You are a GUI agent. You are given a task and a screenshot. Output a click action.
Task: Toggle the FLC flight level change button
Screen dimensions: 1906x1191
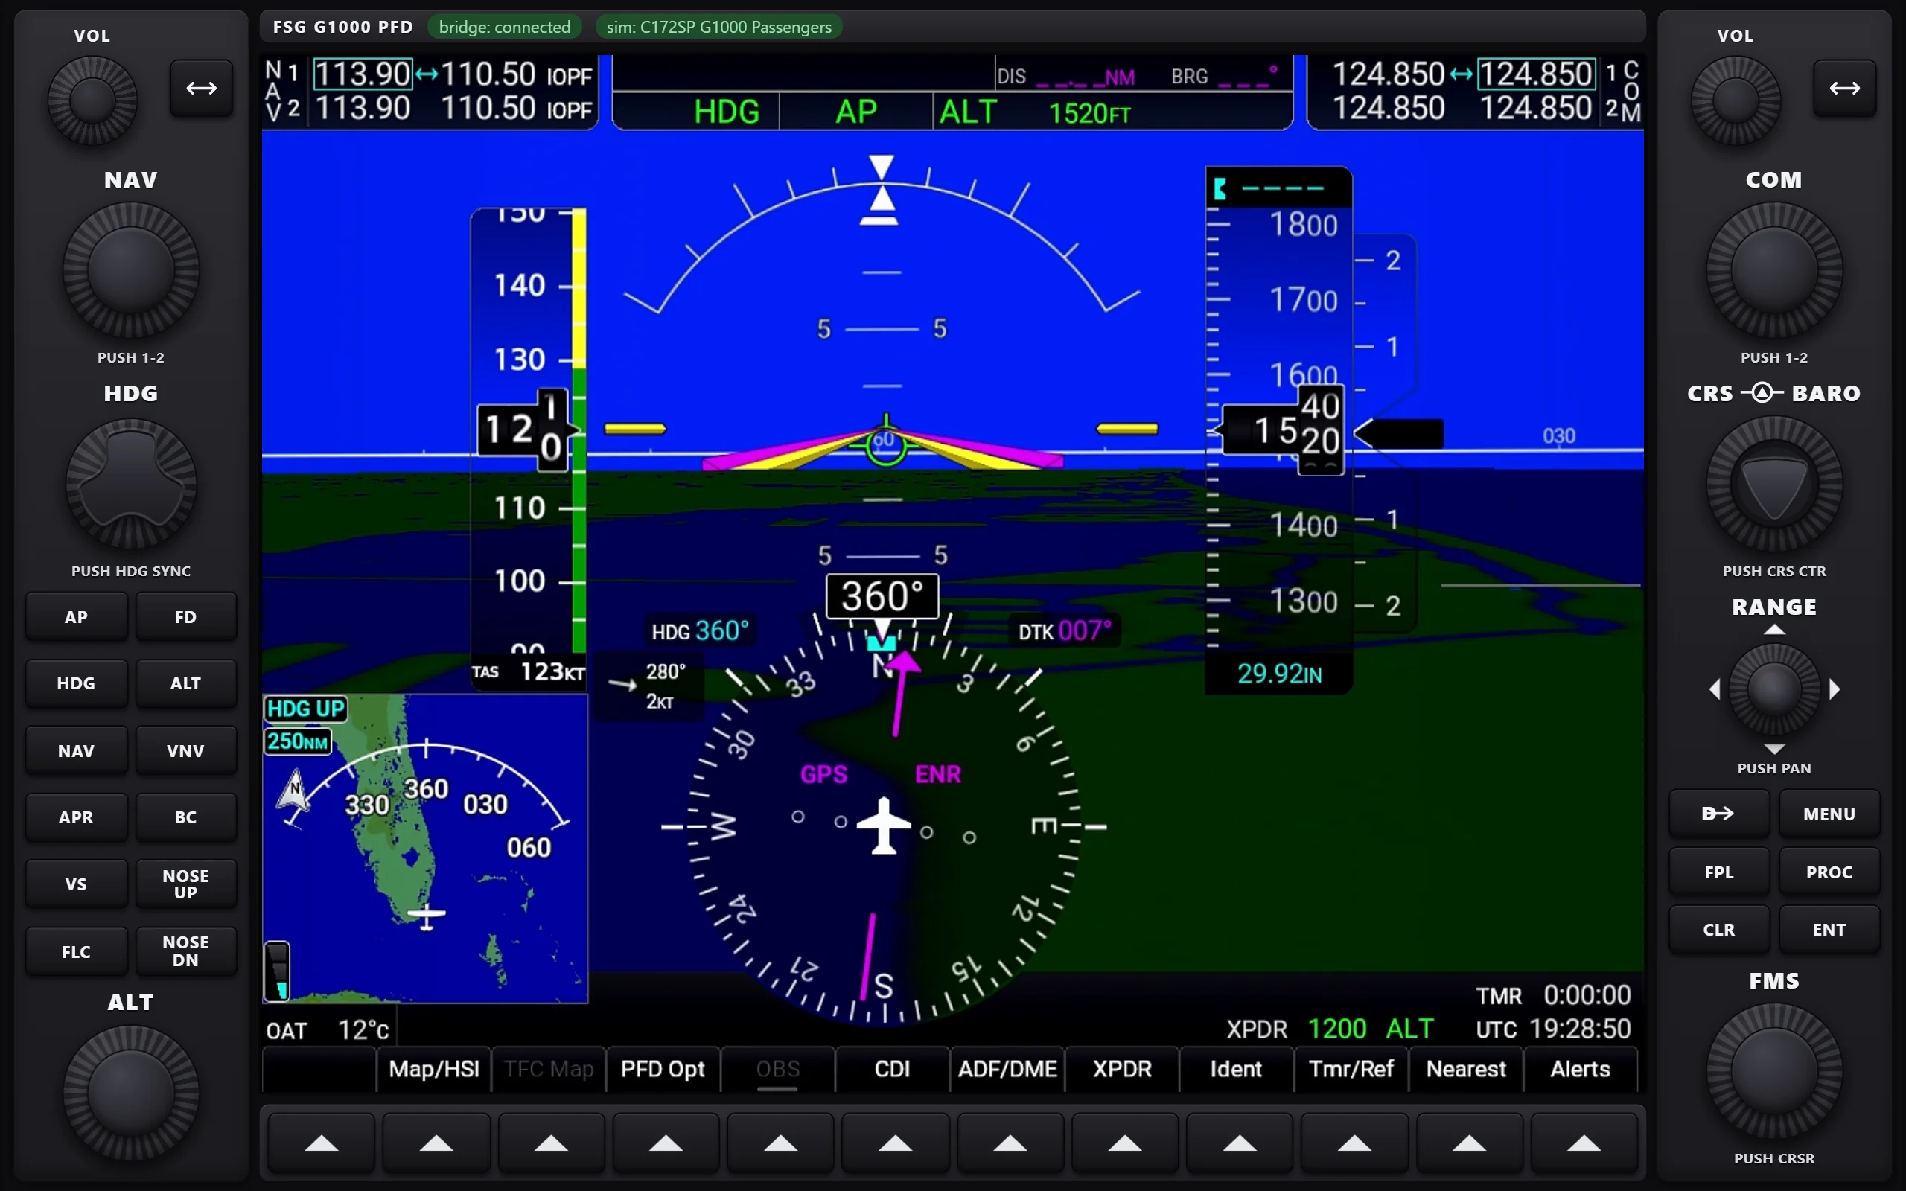[77, 951]
